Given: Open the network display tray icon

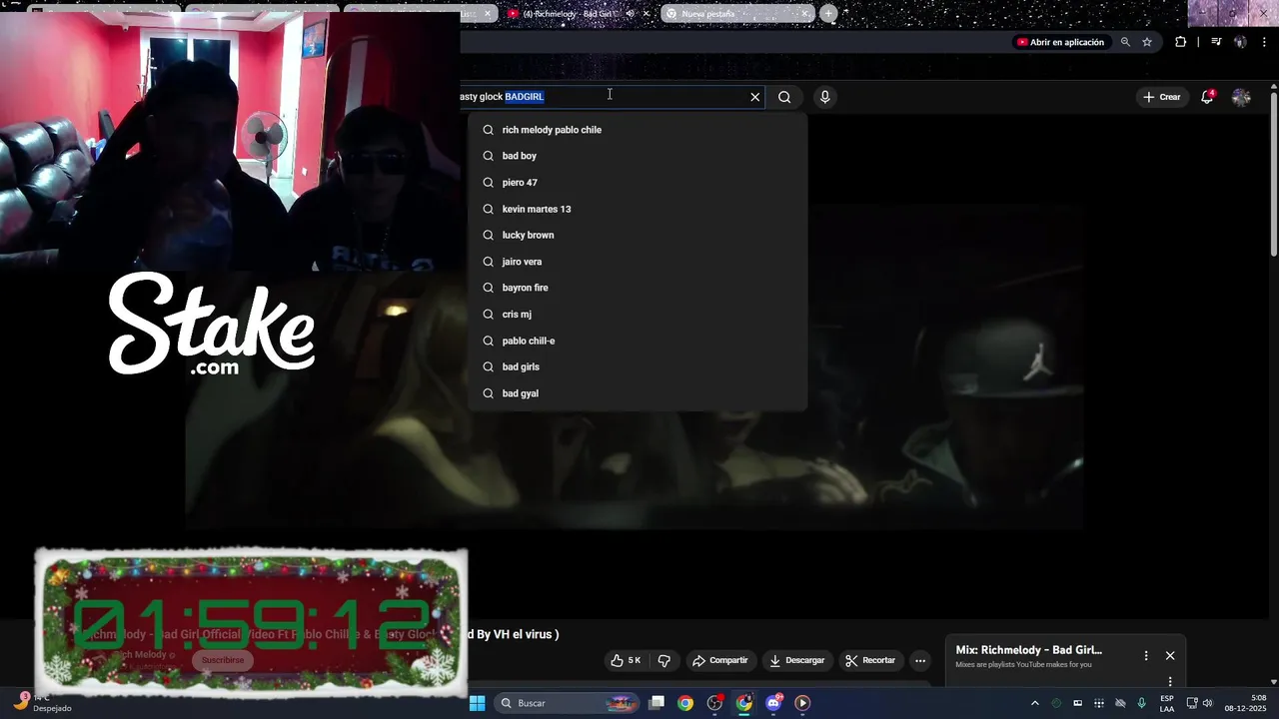Looking at the screenshot, I should [x=1192, y=703].
